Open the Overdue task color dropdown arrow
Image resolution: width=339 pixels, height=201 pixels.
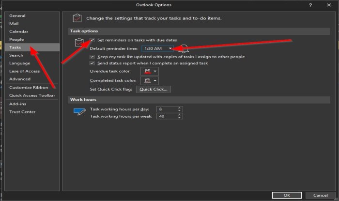(x=155, y=71)
